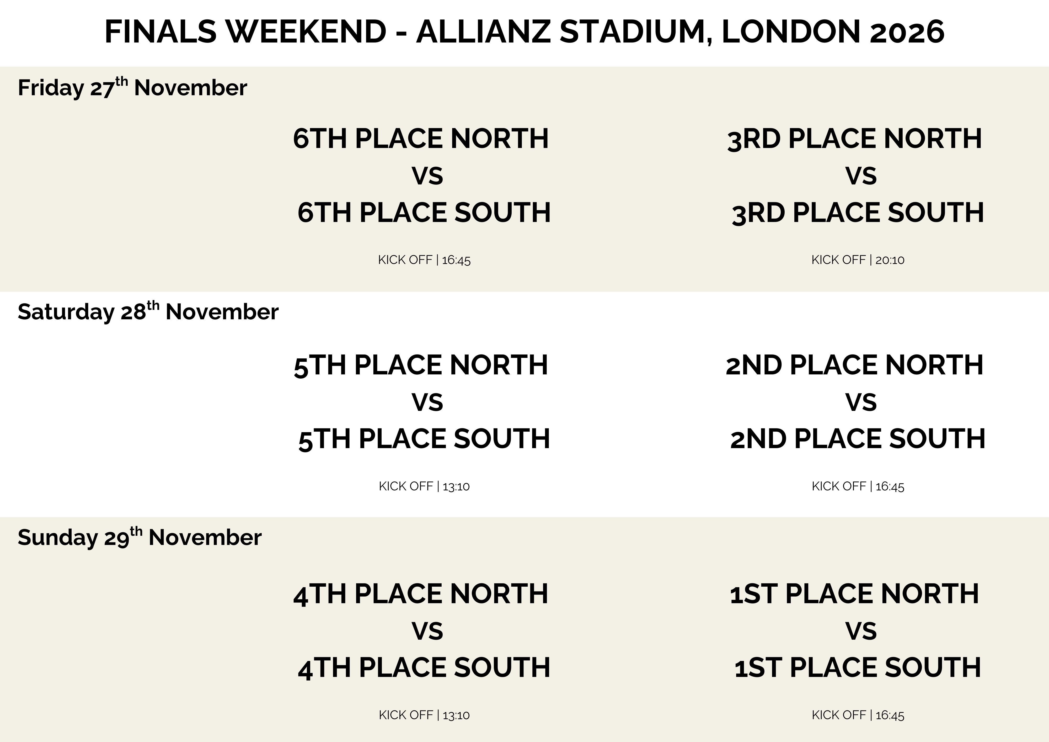The height and width of the screenshot is (742, 1049).
Task: Click the 6TH PLACE SOUTH team text
Action: click(x=424, y=213)
